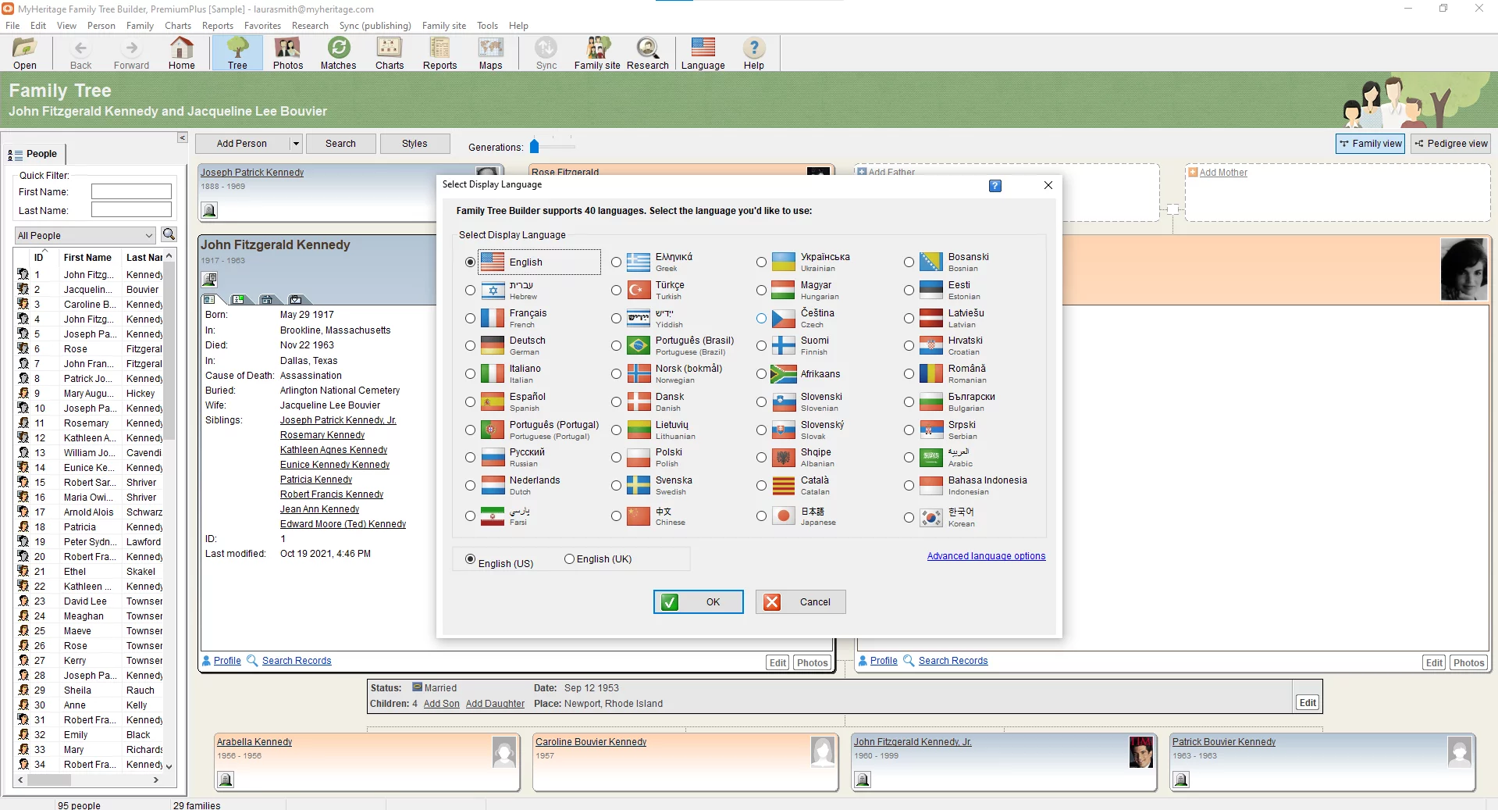The image size is (1498, 810).
Task: Open the Charts menu
Action: coord(178,26)
